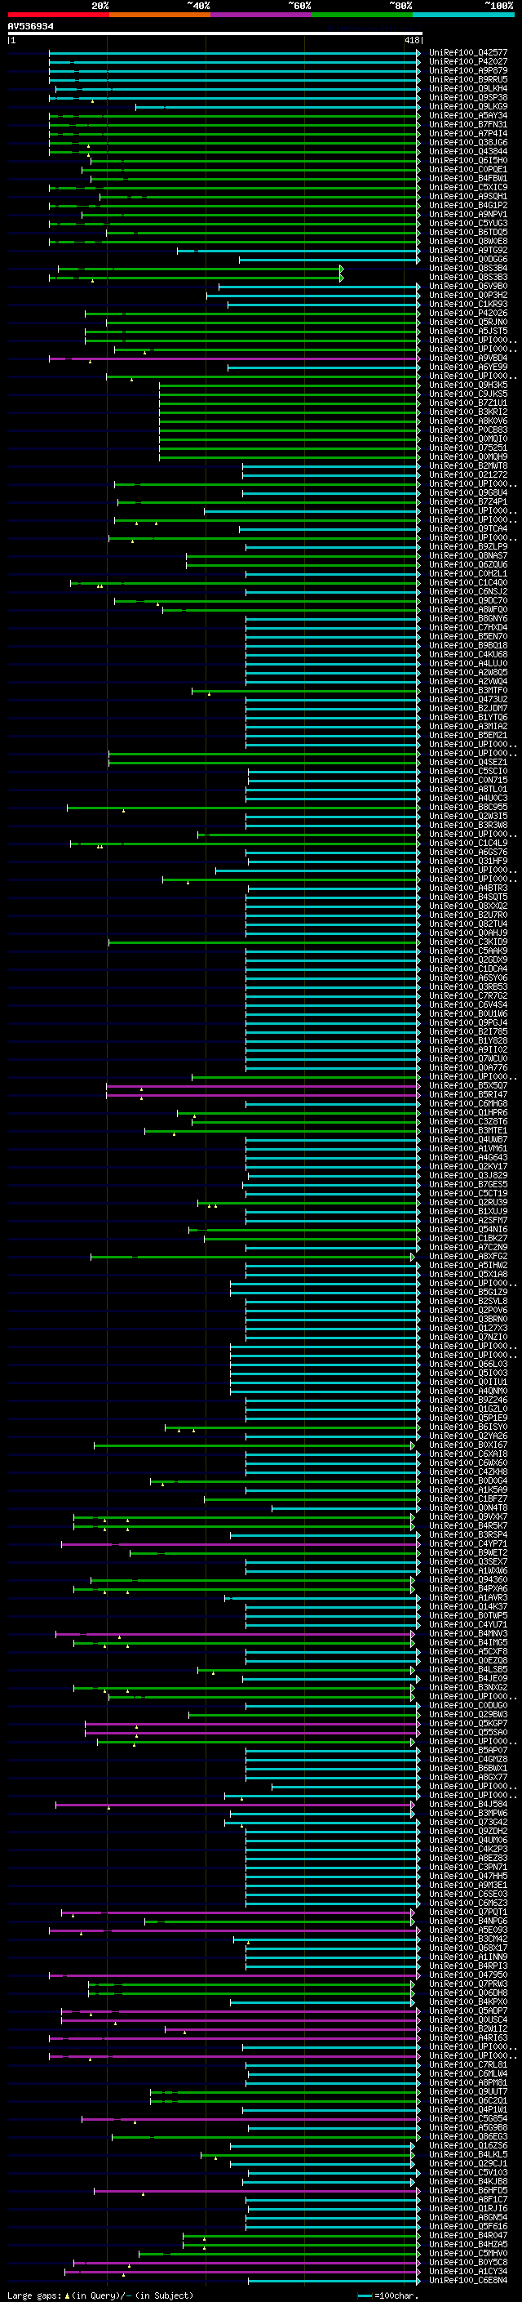522x2302 pixels.
Task: Choose the UniRef100_A9NPV1 hit
Action: point(468,215)
